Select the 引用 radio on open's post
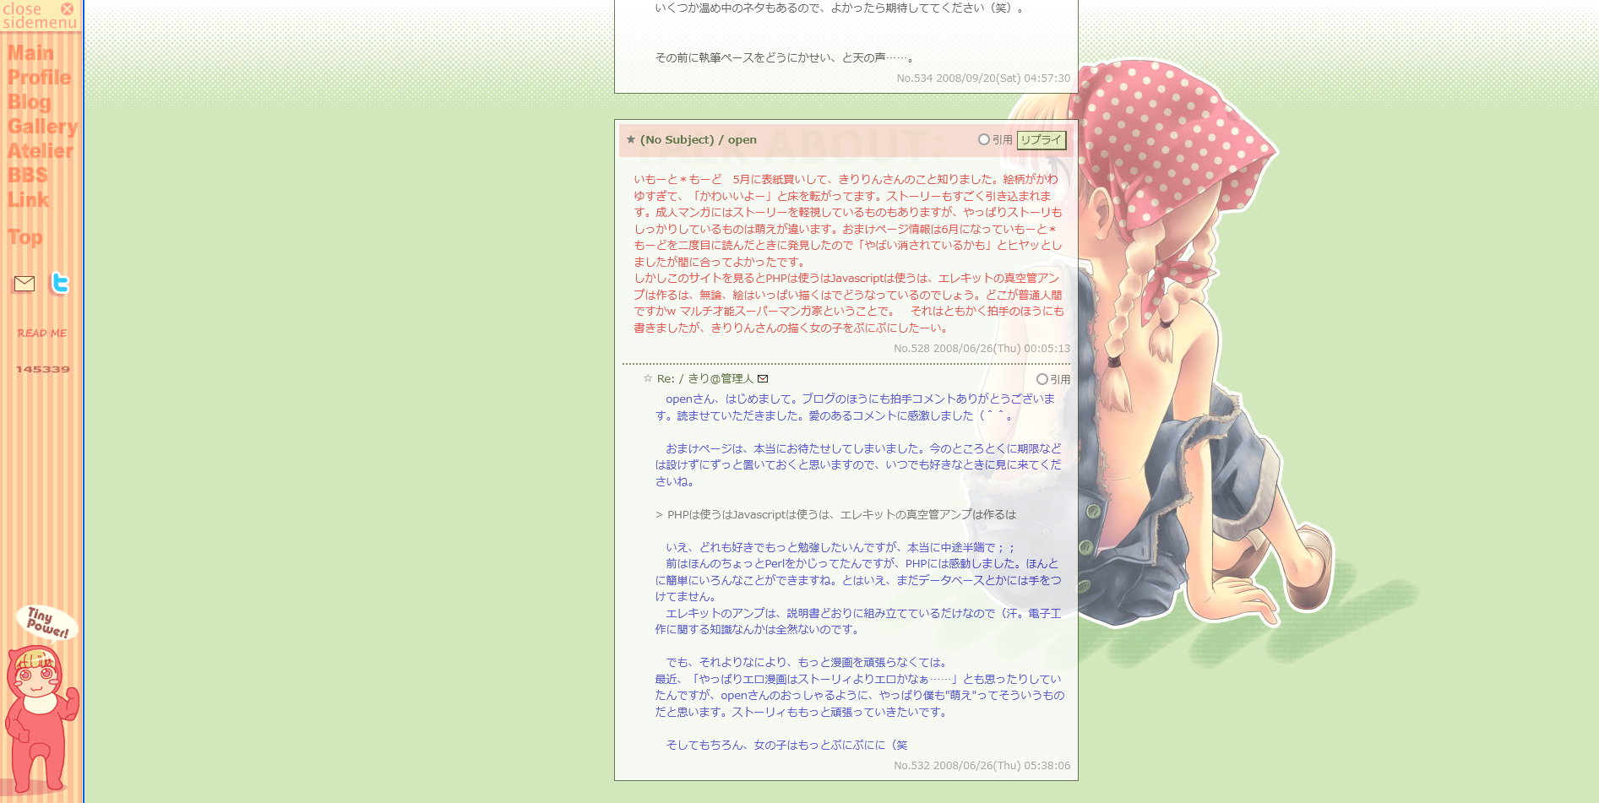Viewport: 1599px width, 803px height. [x=983, y=139]
